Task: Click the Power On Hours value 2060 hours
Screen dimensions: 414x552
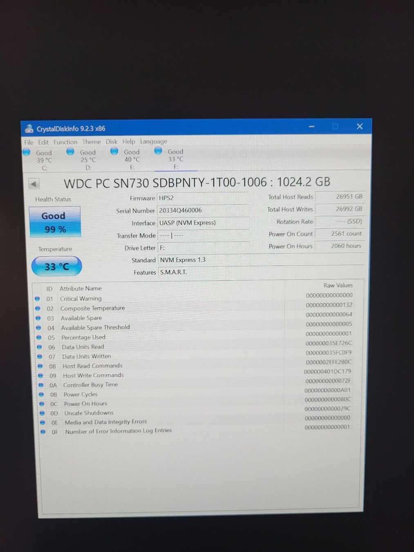Action: tap(340, 246)
